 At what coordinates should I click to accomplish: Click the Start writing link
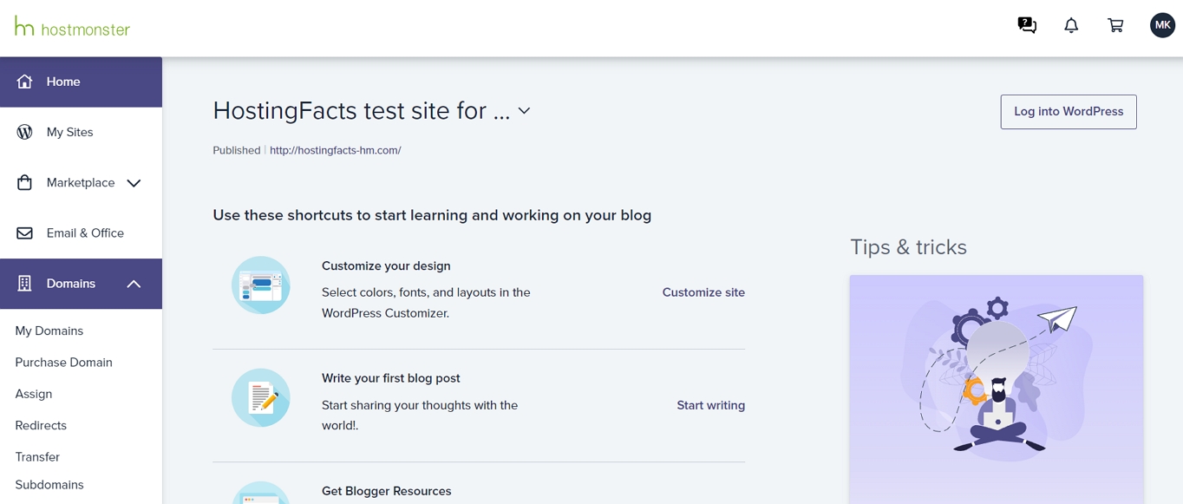click(x=710, y=405)
